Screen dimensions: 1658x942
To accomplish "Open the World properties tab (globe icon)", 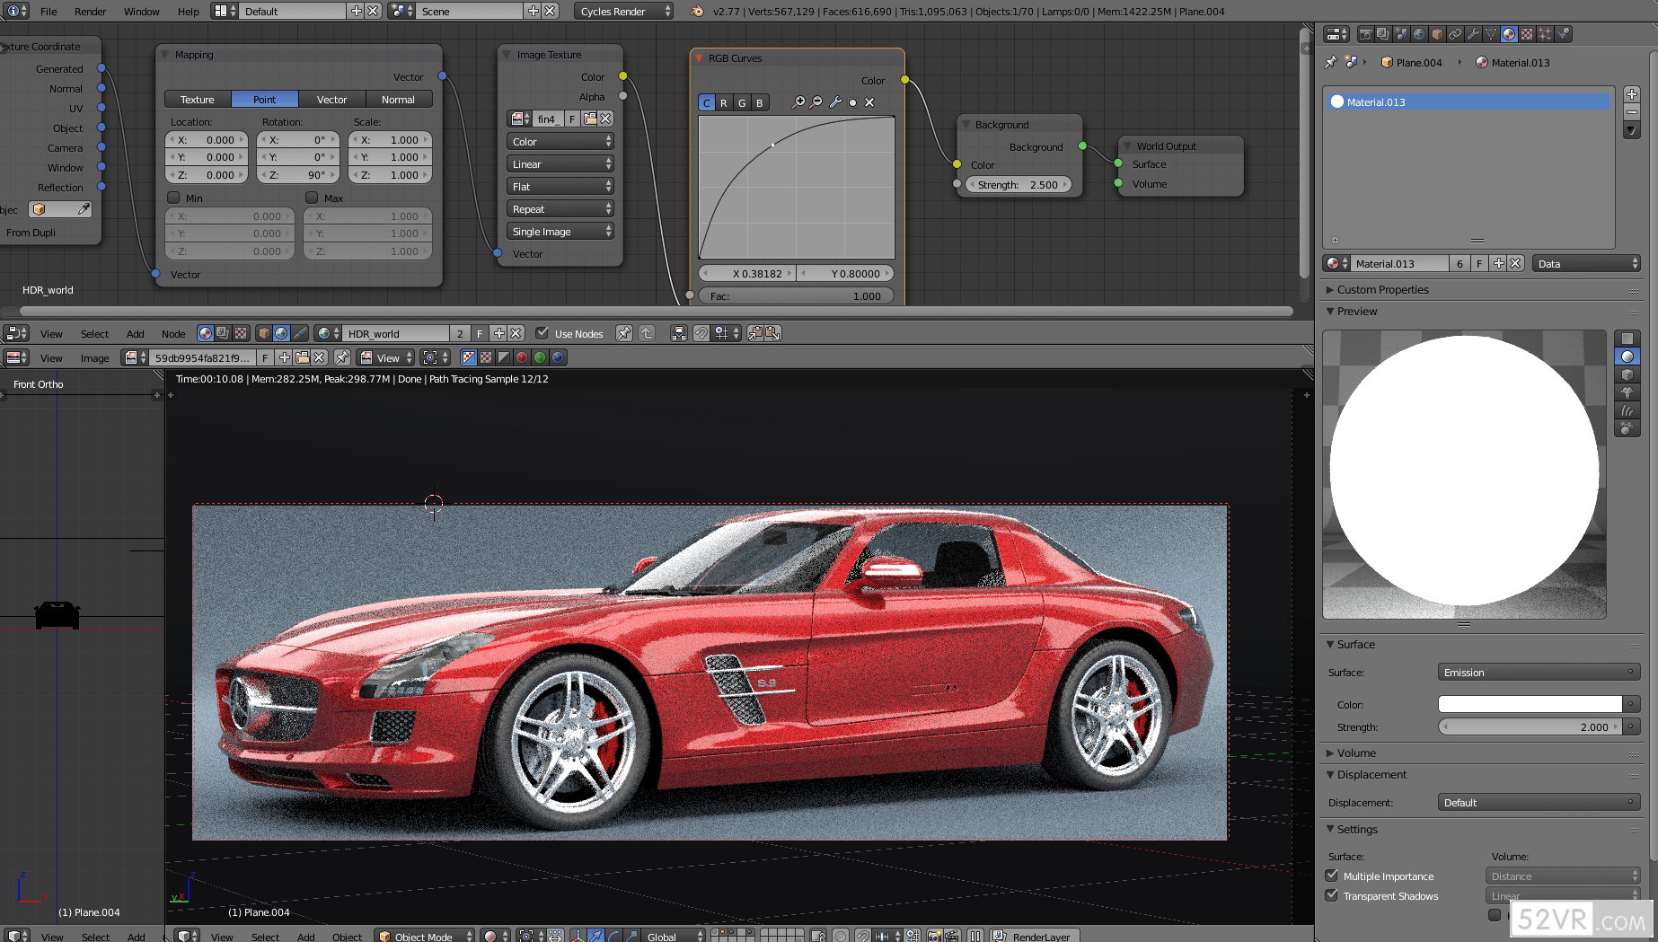I will (x=1419, y=34).
